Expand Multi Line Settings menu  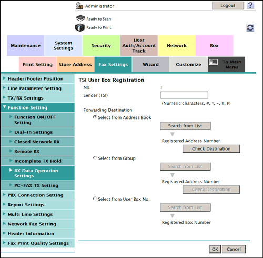pos(38,214)
